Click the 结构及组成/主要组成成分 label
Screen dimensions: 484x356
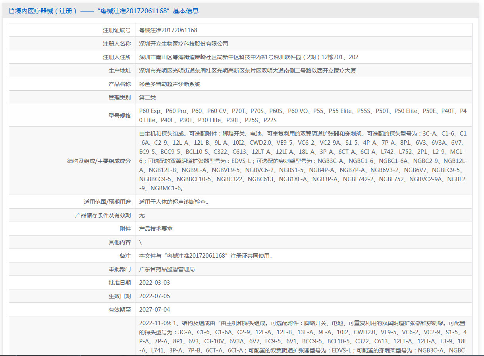point(99,161)
